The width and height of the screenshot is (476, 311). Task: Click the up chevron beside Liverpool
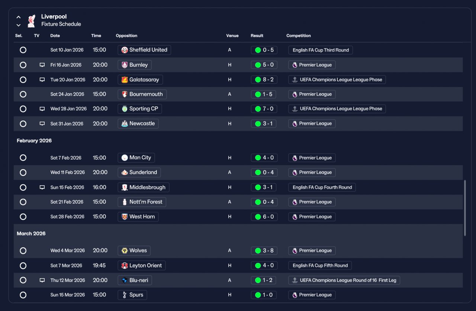coord(19,17)
